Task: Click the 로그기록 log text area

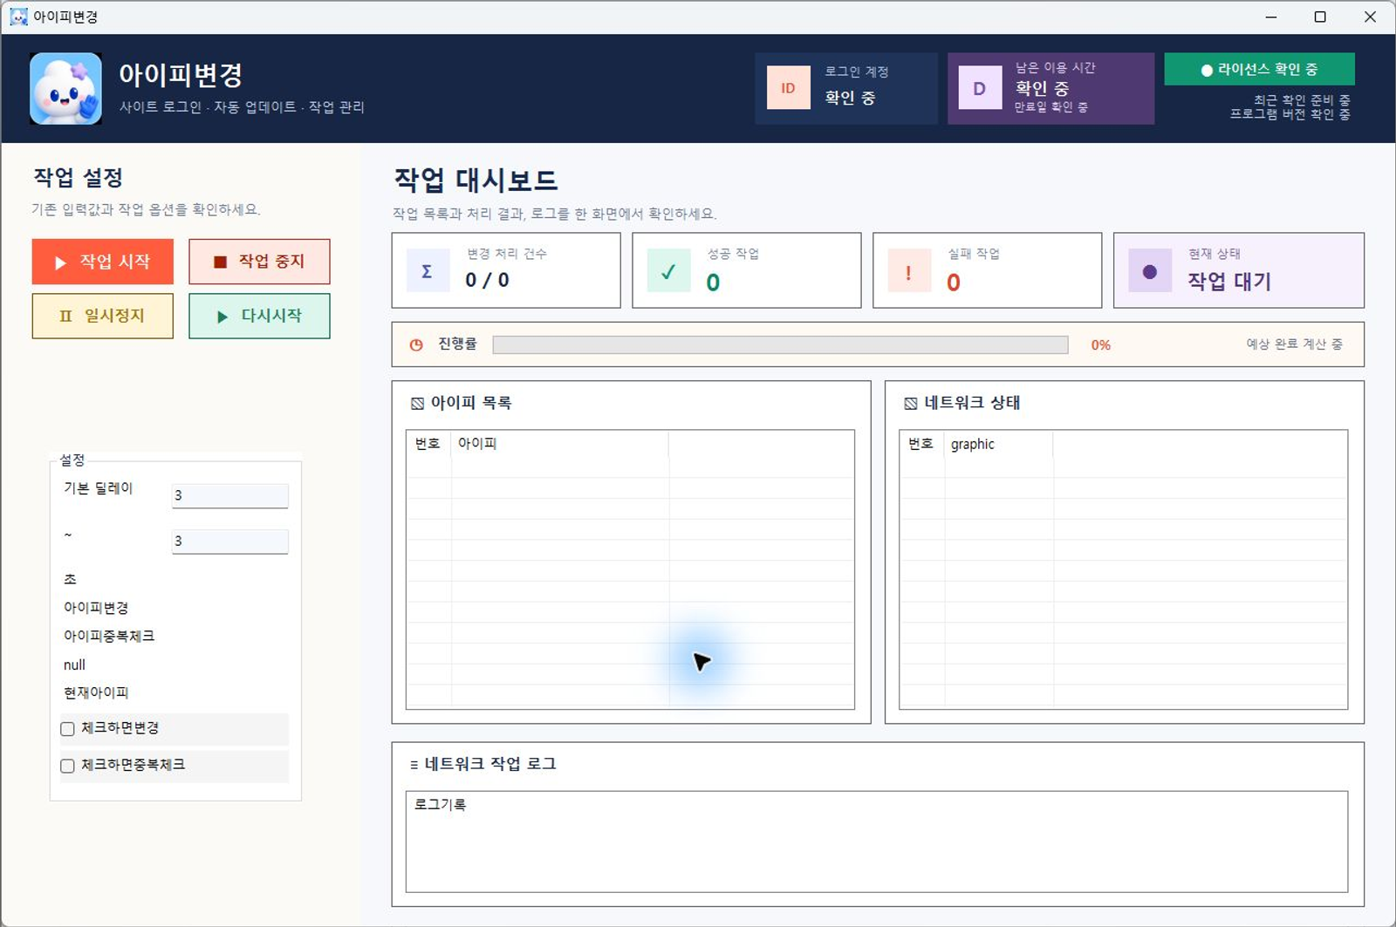Action: (877, 842)
